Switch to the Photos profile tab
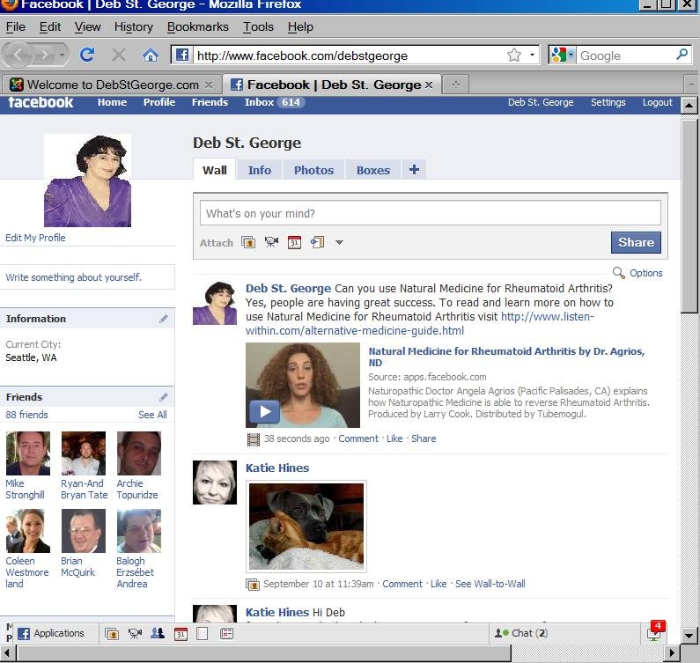Viewport: 700px width, 663px height. click(x=313, y=170)
